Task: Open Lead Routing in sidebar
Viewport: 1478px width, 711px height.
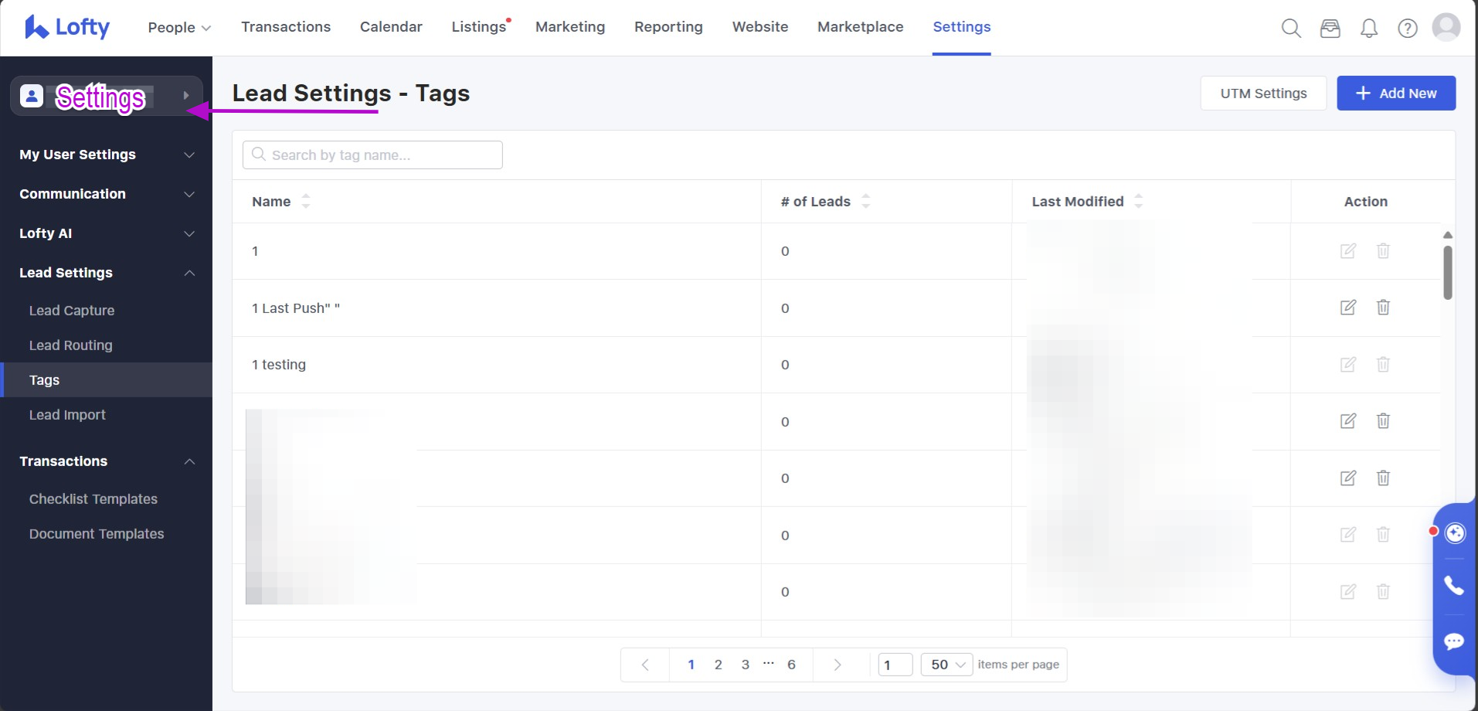Action: coord(70,345)
